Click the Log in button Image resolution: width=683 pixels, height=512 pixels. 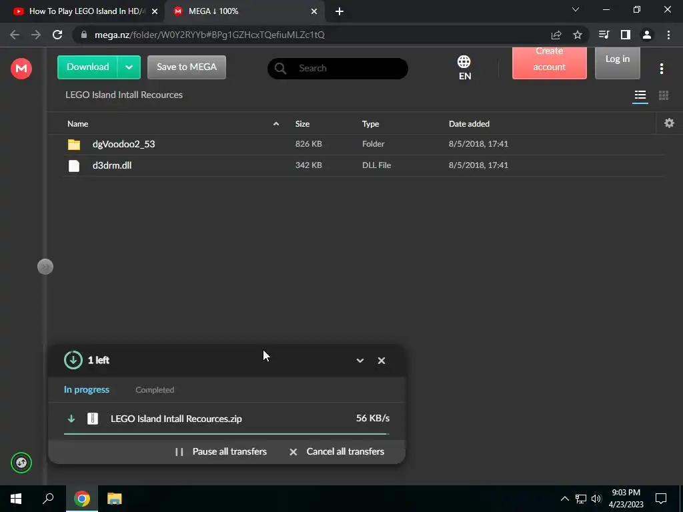617,63
